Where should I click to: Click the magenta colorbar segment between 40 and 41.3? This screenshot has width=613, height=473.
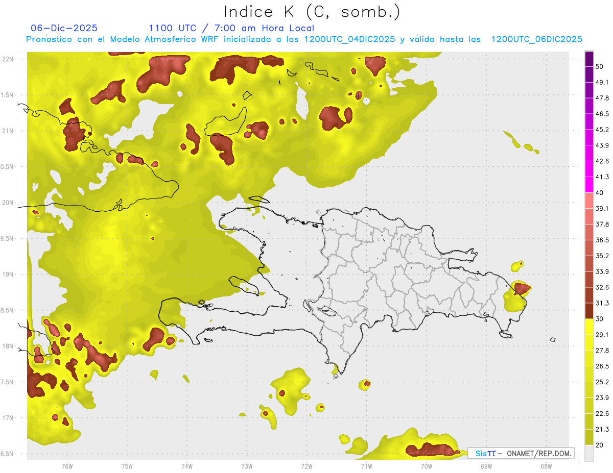click(589, 185)
